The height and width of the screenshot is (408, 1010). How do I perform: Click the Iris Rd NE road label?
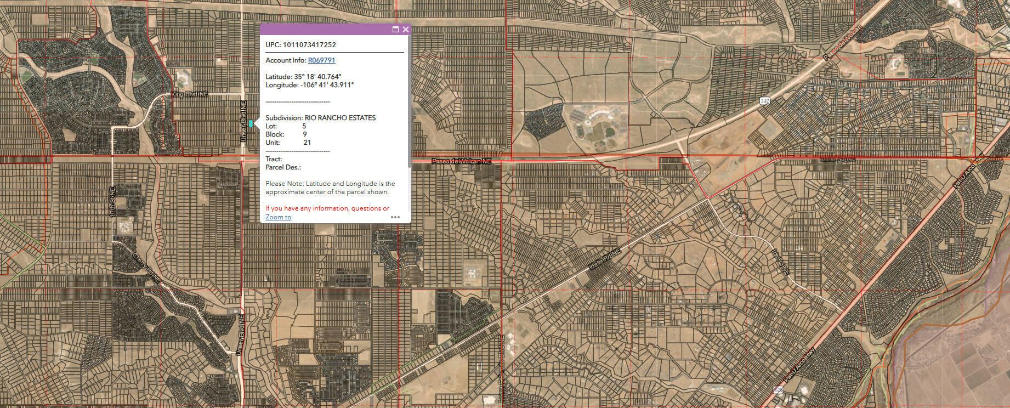coord(781,262)
